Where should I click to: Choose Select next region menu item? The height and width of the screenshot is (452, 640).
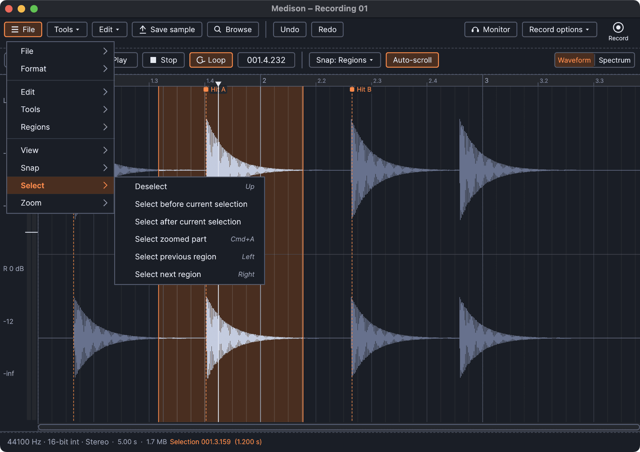tap(189, 274)
